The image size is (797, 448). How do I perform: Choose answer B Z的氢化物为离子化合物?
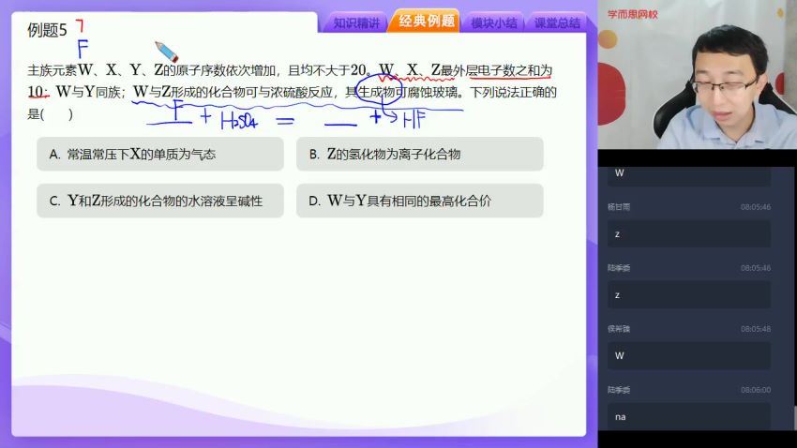tap(420, 154)
